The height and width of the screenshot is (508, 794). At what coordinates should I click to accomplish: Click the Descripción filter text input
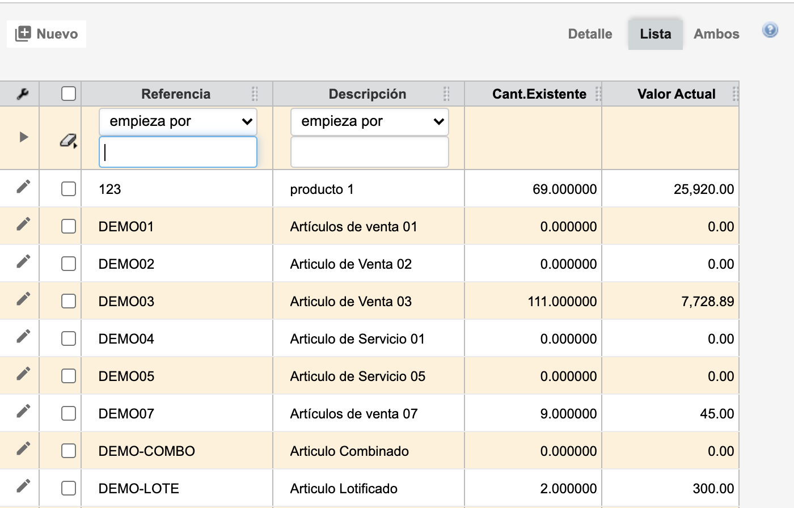point(370,152)
